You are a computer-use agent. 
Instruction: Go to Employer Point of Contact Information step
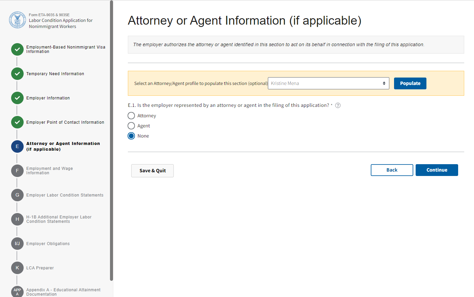pyautogui.click(x=65, y=122)
